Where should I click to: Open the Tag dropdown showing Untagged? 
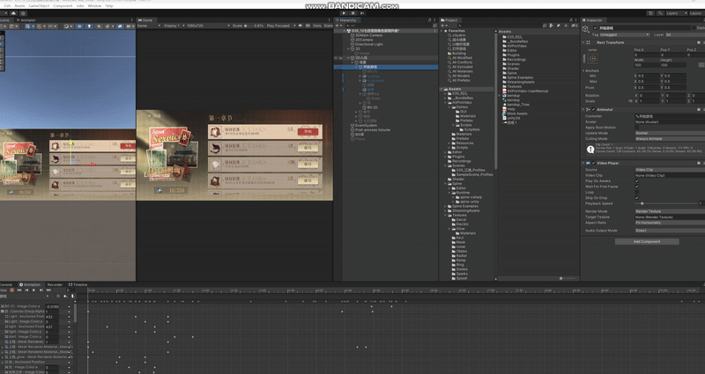(x=625, y=34)
